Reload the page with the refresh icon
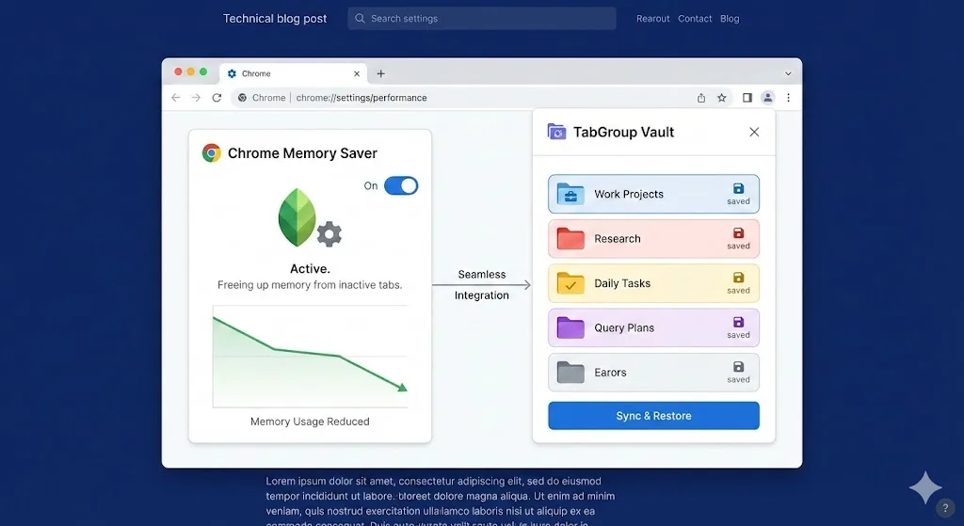The height and width of the screenshot is (526, 964). pyautogui.click(x=217, y=98)
